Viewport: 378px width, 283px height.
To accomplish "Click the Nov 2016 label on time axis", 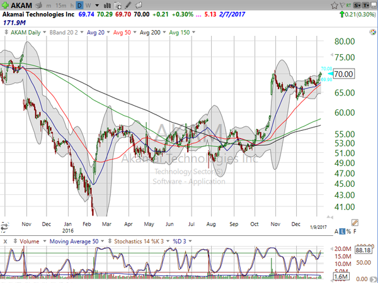I will [x=275, y=225].
